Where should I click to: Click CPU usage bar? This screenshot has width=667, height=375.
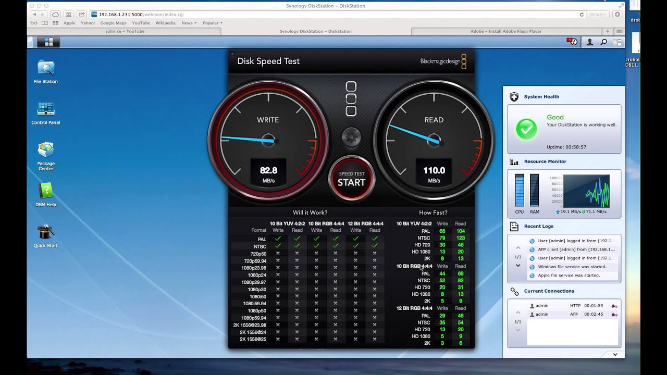coord(520,191)
